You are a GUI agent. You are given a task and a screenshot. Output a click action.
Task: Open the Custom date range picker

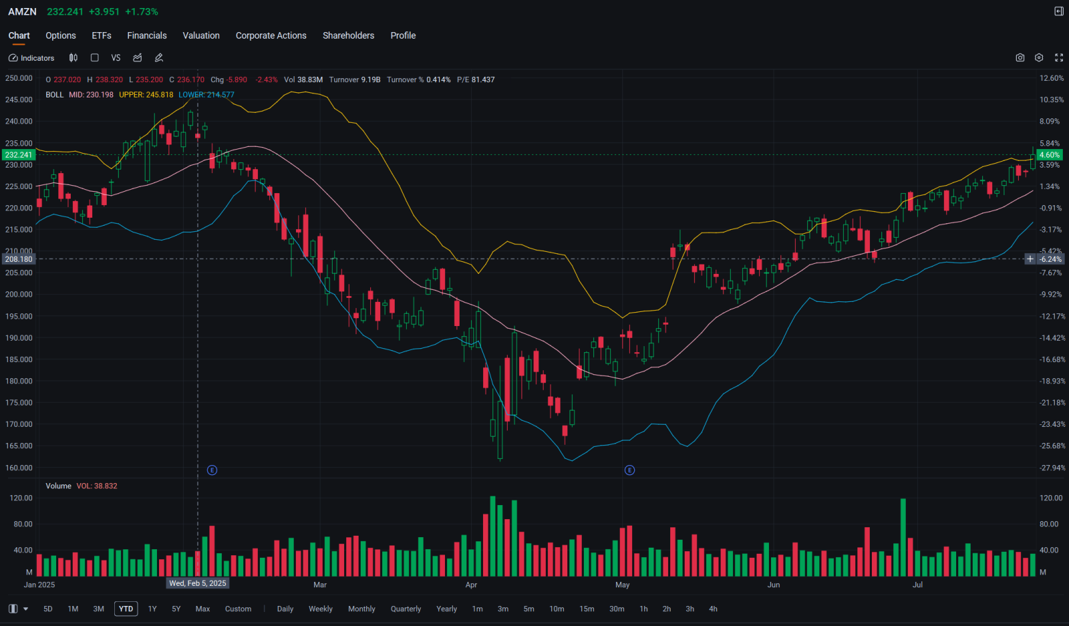(238, 609)
